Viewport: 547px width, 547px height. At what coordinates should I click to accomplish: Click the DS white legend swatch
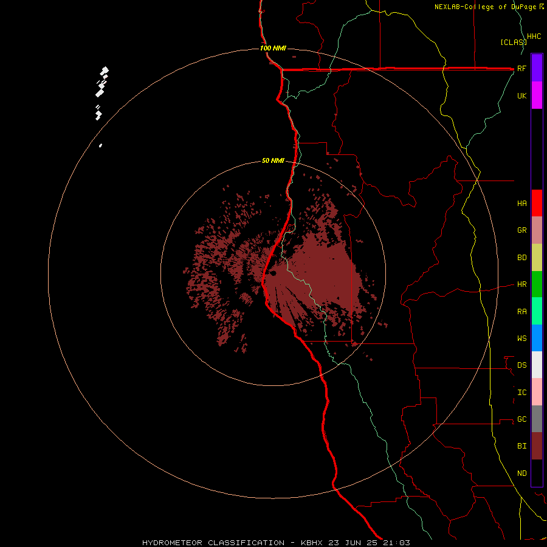tap(537, 365)
